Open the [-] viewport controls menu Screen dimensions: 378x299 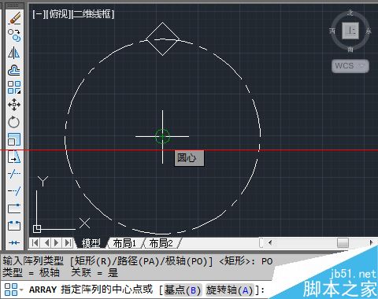point(39,14)
